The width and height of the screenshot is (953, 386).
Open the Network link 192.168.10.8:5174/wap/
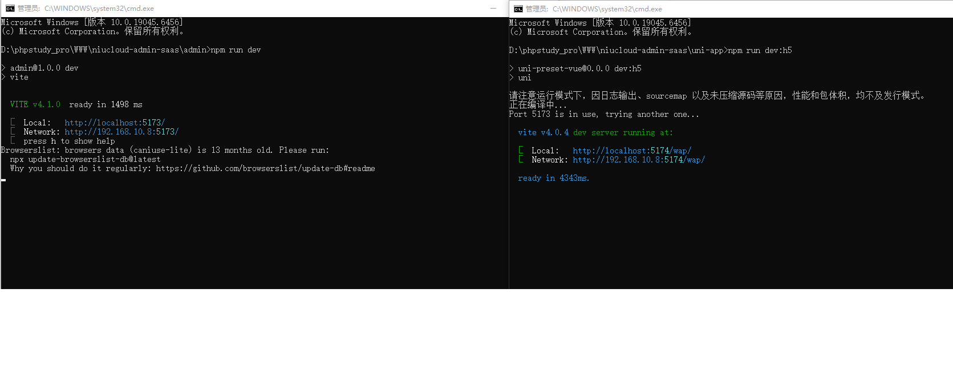(x=639, y=160)
